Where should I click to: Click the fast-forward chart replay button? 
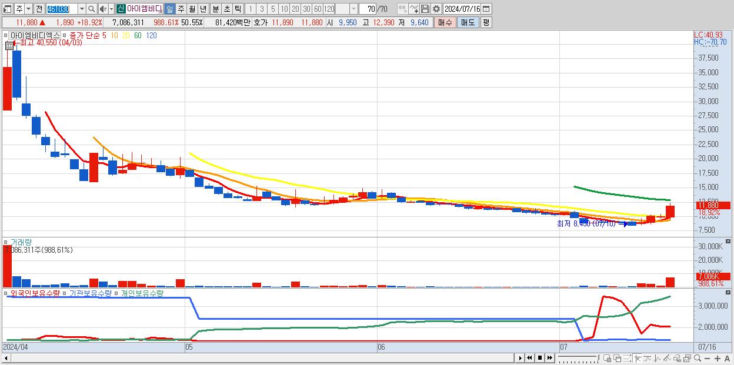click(549, 358)
